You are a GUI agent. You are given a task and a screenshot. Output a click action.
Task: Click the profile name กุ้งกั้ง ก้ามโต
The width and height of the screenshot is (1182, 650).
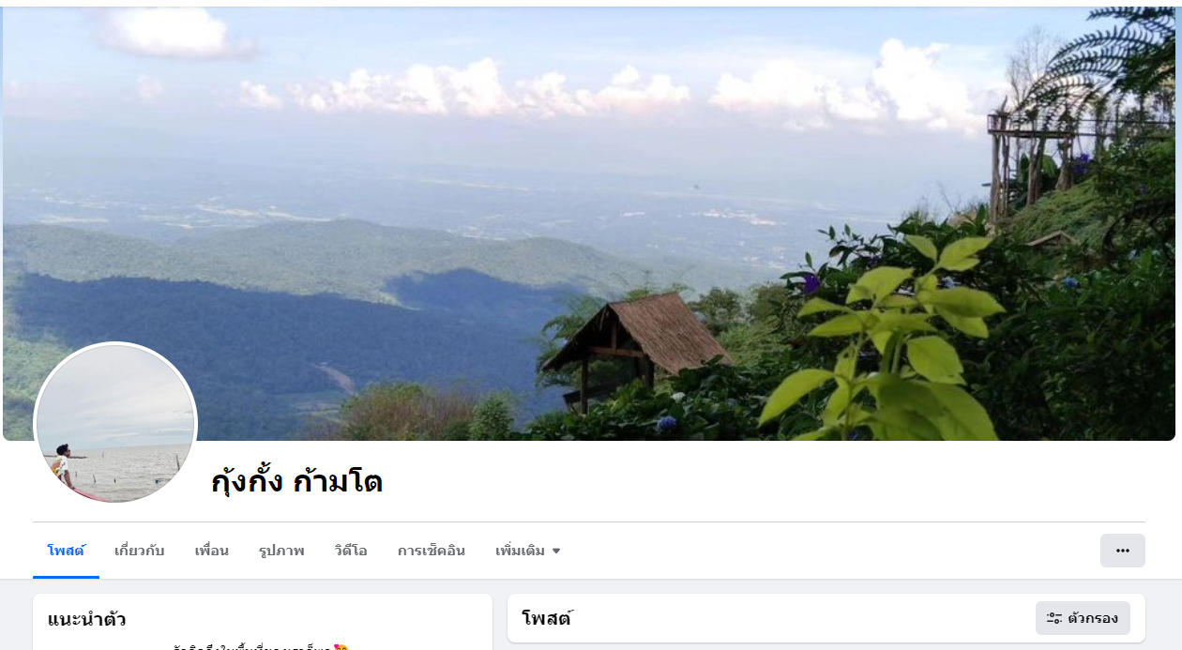[296, 482]
